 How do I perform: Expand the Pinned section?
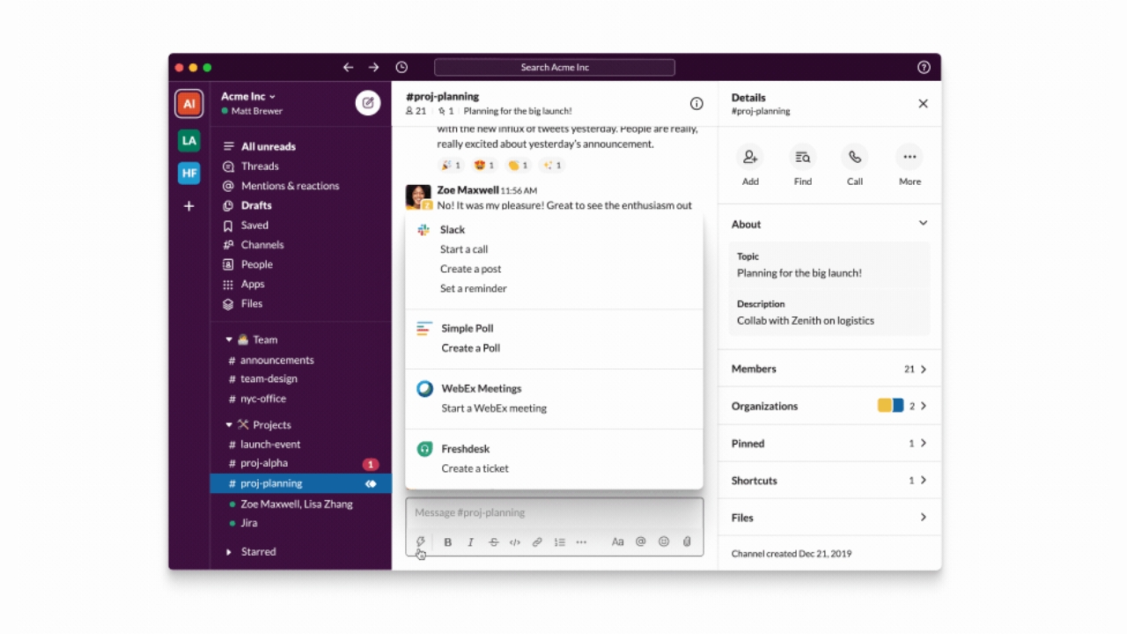pyautogui.click(x=829, y=443)
